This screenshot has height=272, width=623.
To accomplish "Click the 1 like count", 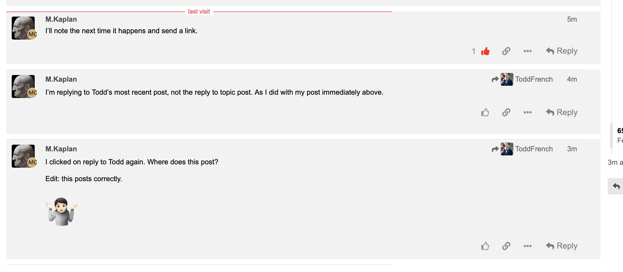I will tap(474, 51).
